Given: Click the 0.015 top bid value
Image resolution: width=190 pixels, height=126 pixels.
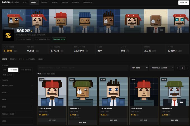Looking at the screenshot, I should click(x=31, y=51).
